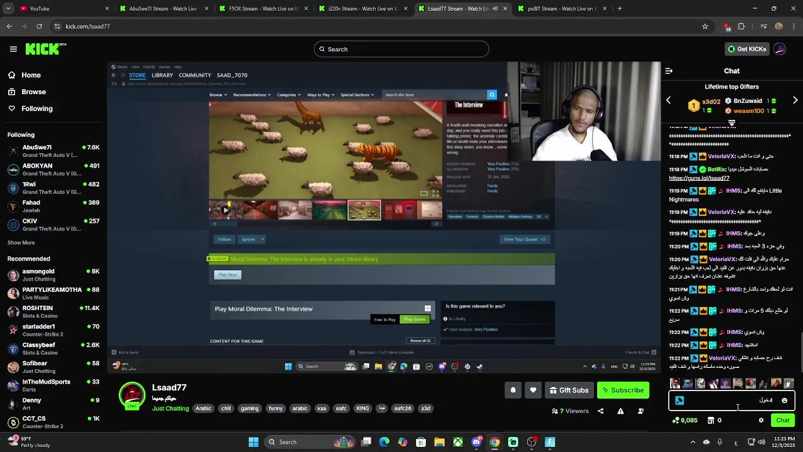Open the hamburger menu beside Kick logo
The height and width of the screenshot is (452, 803).
13,49
